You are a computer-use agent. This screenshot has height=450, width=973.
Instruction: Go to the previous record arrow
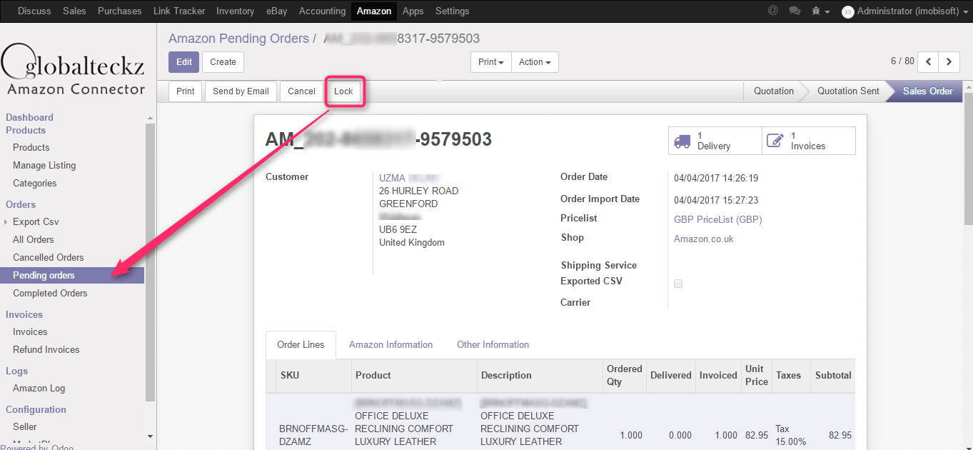[x=928, y=62]
